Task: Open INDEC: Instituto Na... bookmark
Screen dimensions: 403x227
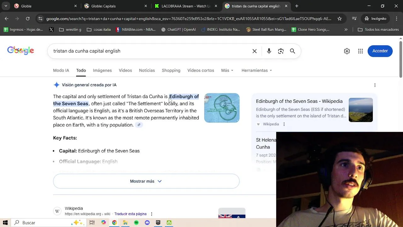Action: 220,30
